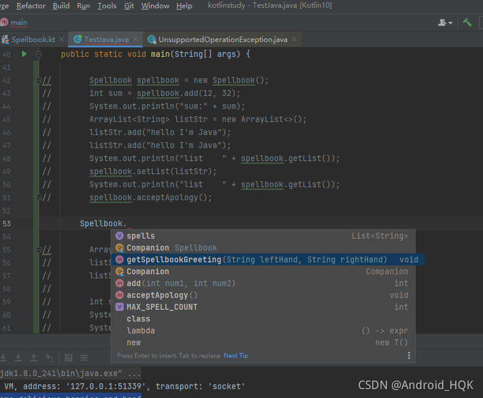Image resolution: width=483 pixels, height=398 pixels.
Task: Toggle the fold end marker on line 51
Action: tap(38, 197)
